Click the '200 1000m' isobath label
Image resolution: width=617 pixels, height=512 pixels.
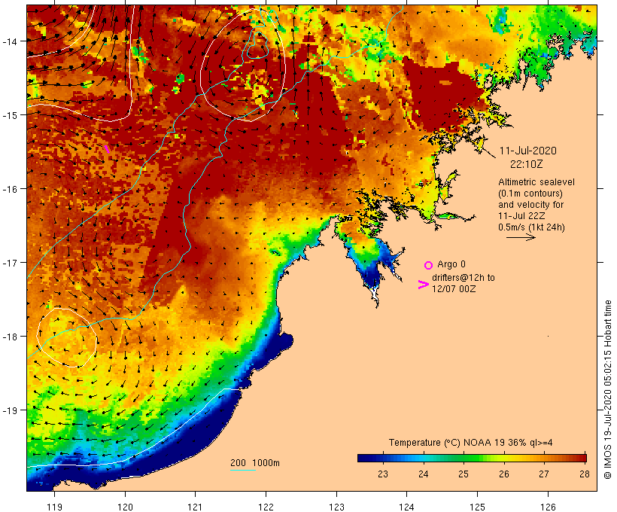pos(254,463)
